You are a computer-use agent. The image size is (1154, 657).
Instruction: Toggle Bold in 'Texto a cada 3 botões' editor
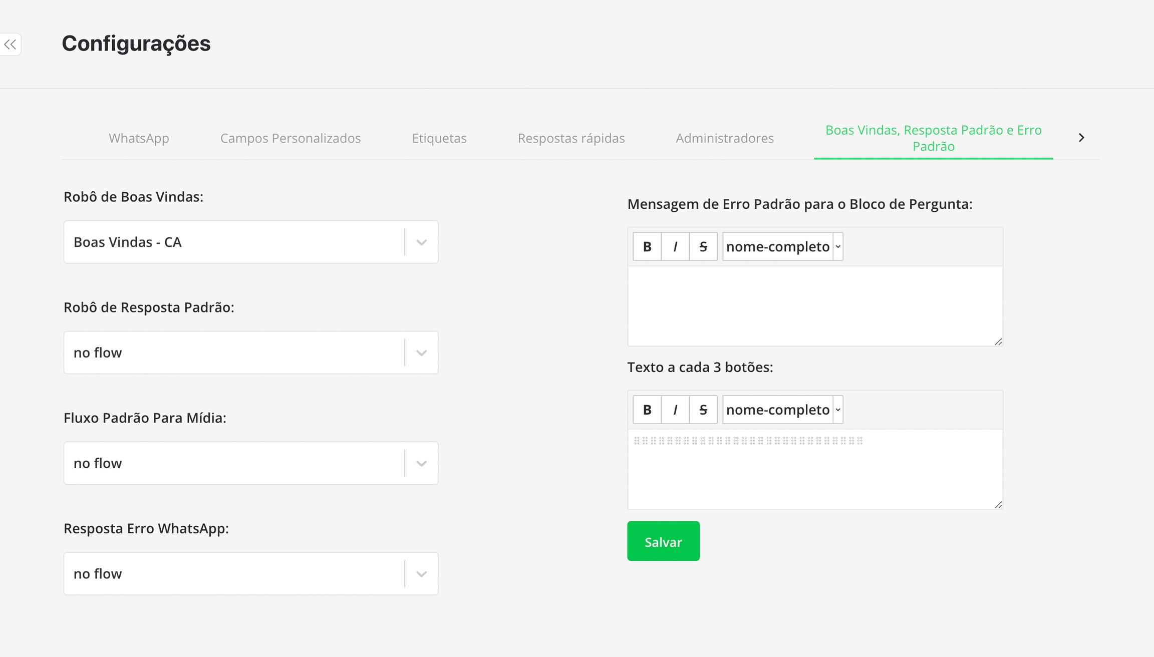(x=647, y=410)
